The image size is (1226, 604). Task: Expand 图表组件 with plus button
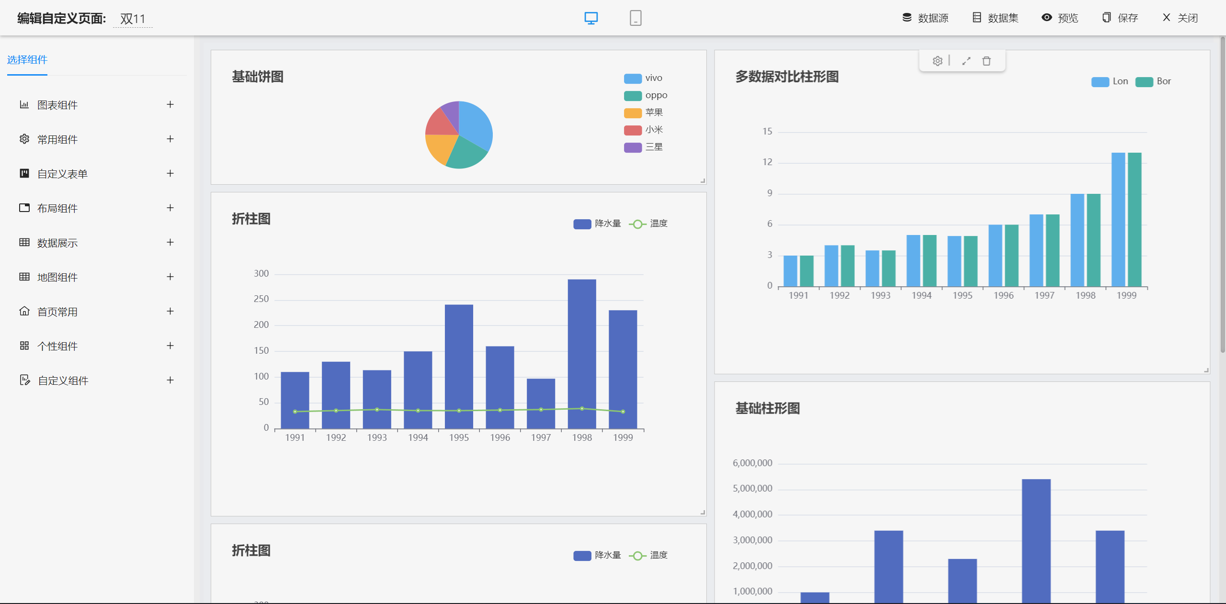click(x=170, y=104)
